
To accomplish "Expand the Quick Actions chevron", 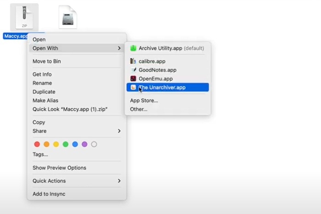I will pyautogui.click(x=119, y=181).
